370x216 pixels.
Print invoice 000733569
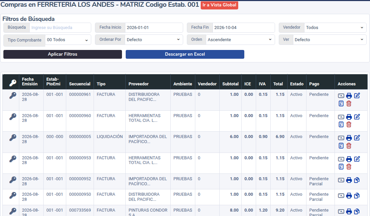[x=349, y=212]
